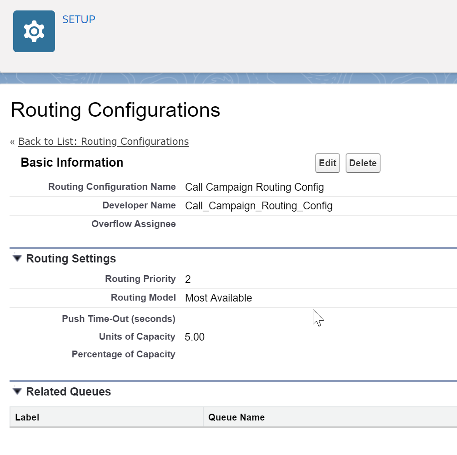This screenshot has height=455, width=457.
Task: Open Back to List: Routing Configurations link
Action: [104, 142]
